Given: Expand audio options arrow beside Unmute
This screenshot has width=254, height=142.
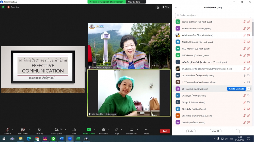Looking at the screenshot, I should coord(13,130).
